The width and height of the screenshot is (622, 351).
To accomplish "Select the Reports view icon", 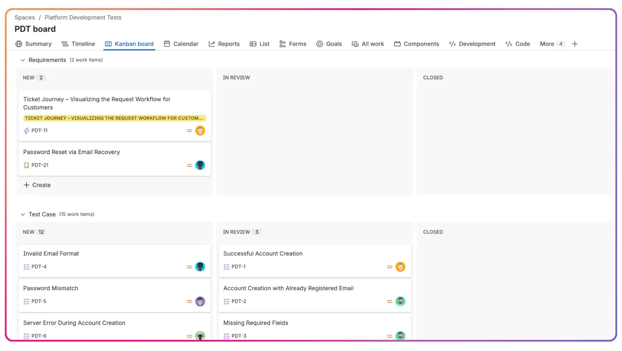I will (212, 44).
